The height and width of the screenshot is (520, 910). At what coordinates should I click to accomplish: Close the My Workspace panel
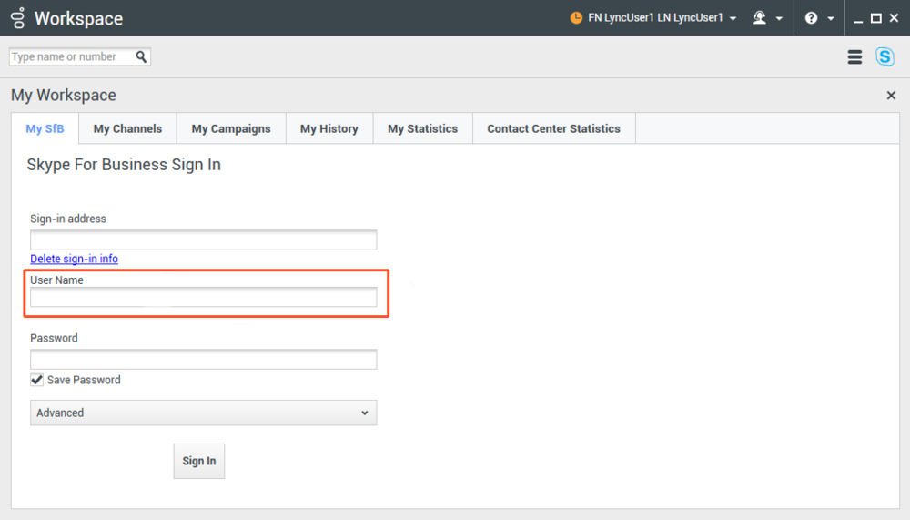pos(891,96)
